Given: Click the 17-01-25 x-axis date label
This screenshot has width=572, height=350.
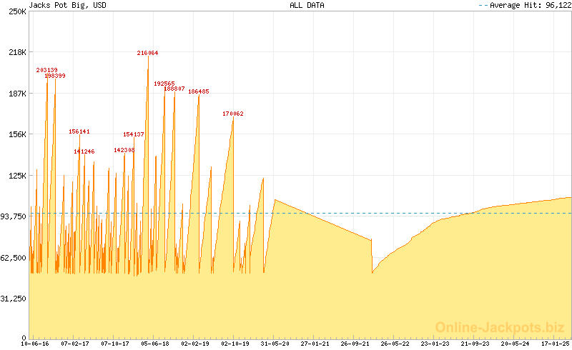Looking at the screenshot, I should [555, 344].
